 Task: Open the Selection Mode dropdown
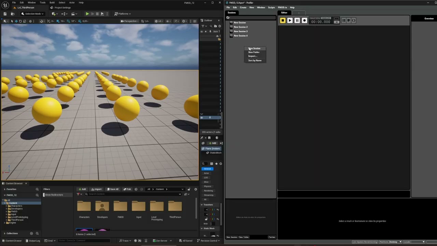pyautogui.click(x=32, y=14)
